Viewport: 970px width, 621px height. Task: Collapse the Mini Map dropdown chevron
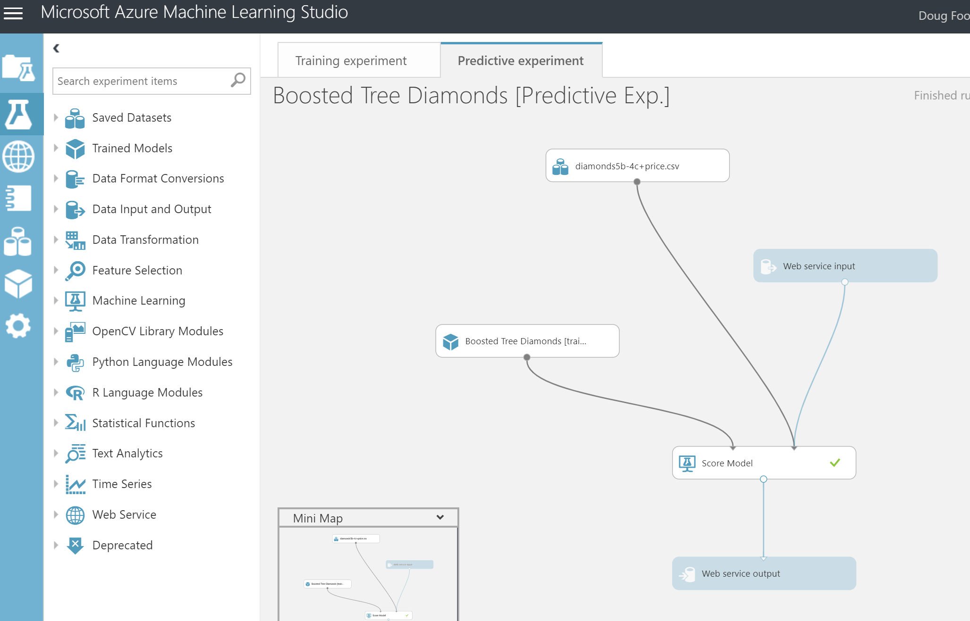click(440, 517)
